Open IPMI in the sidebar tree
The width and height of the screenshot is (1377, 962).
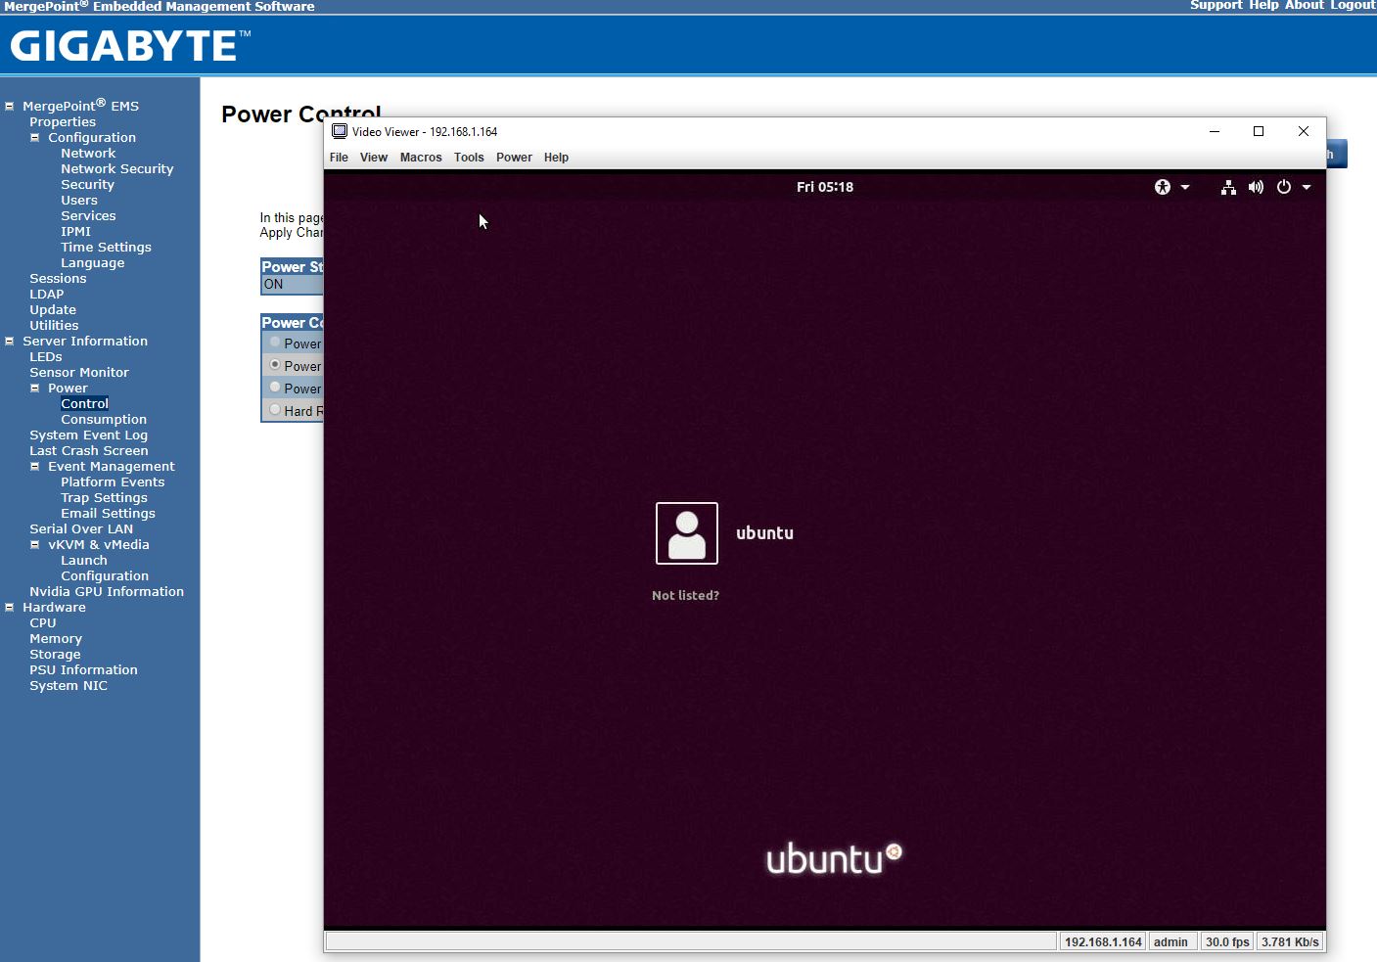pyautogui.click(x=75, y=232)
